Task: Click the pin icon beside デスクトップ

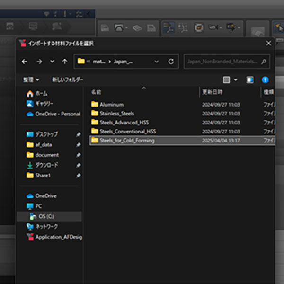Action: tap(78, 134)
